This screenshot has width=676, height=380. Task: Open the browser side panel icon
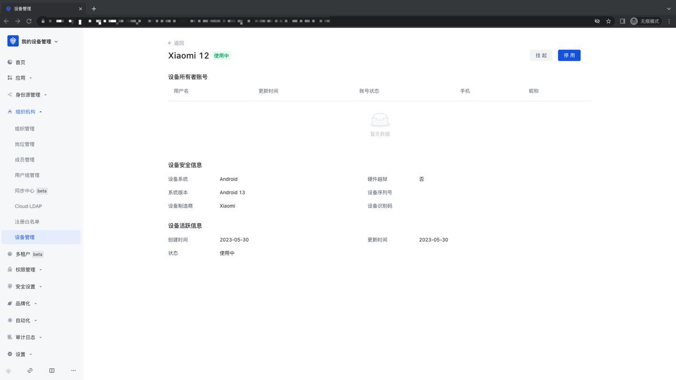(622, 21)
